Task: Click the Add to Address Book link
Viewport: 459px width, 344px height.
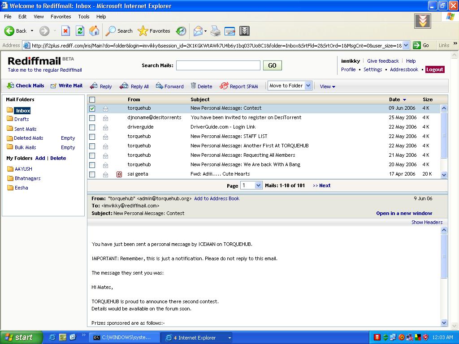Action: tap(217, 198)
